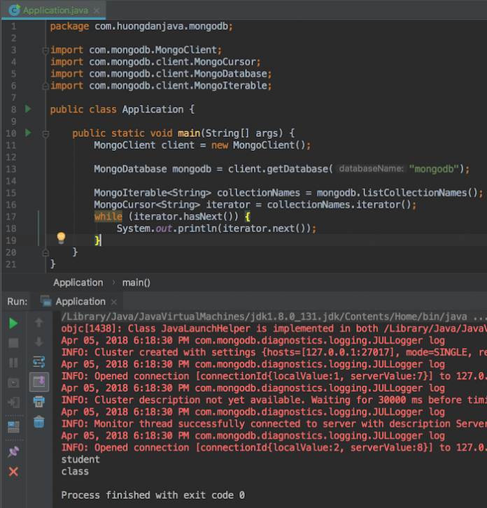Viewport: 487px width, 508px height.
Task: Collapse the main method fold marker on line 10
Action: tap(47, 133)
